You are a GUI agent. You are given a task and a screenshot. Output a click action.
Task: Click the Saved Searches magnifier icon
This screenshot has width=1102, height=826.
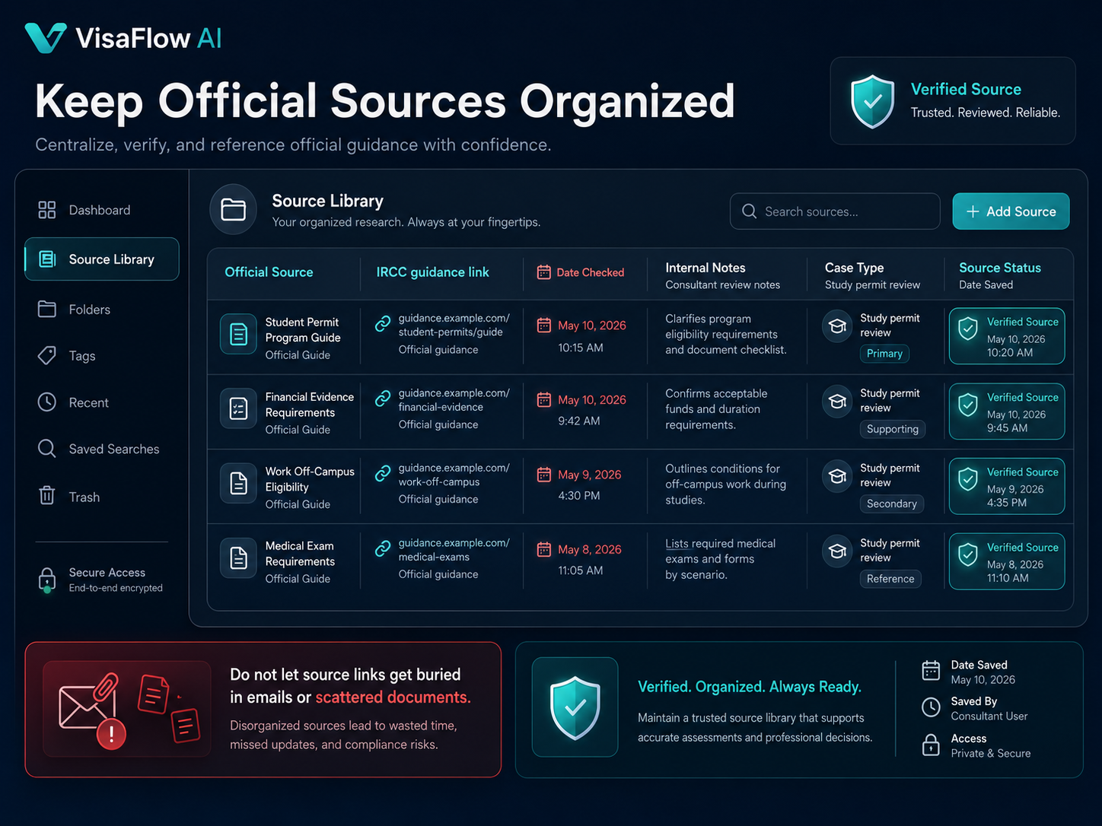click(x=47, y=449)
